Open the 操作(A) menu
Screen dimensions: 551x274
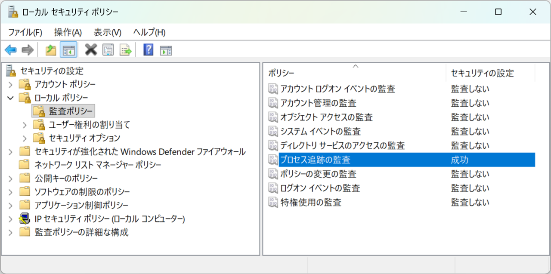67,32
